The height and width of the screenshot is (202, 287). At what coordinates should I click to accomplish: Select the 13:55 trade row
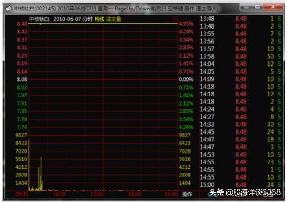(240, 34)
